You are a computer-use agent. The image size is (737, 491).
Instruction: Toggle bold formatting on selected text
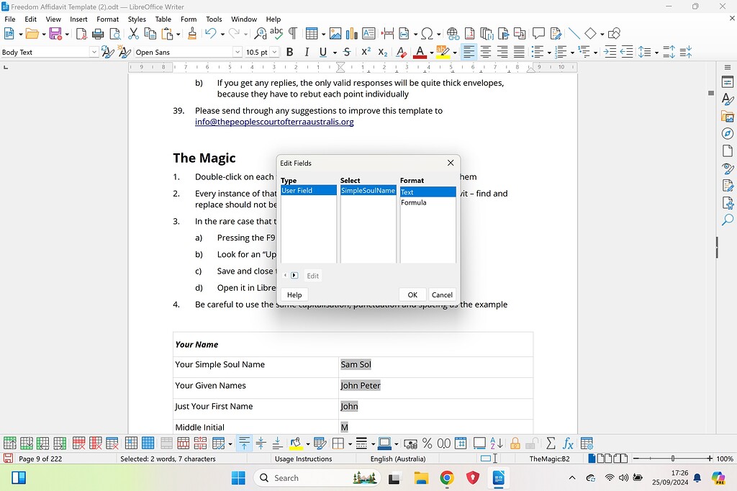tap(289, 52)
